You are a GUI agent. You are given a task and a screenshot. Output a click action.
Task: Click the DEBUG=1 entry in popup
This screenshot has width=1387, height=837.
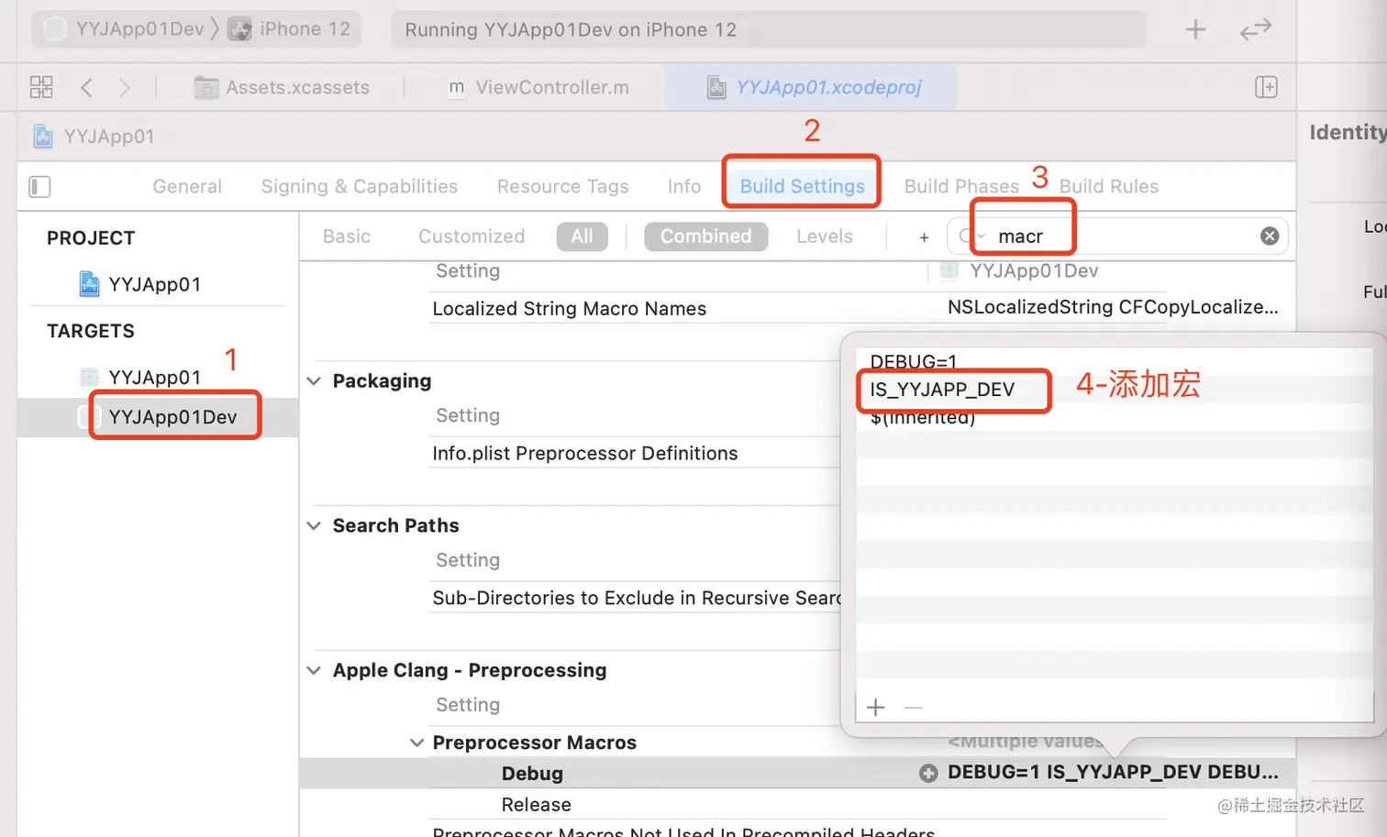(x=914, y=361)
